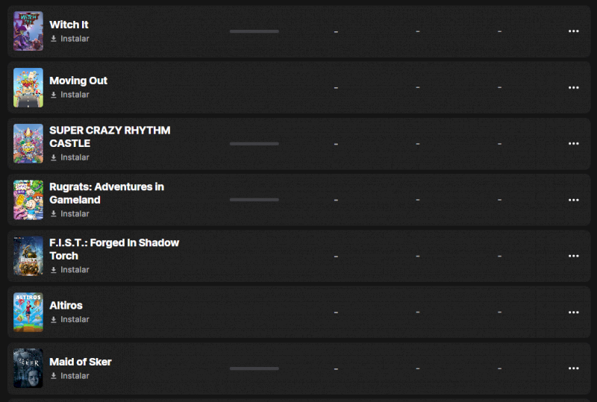The width and height of the screenshot is (597, 402).
Task: Open the three-dot menu for Witch It
Action: [573, 31]
